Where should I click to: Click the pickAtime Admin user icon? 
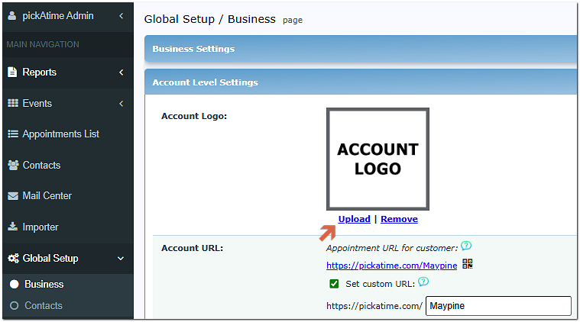11,15
